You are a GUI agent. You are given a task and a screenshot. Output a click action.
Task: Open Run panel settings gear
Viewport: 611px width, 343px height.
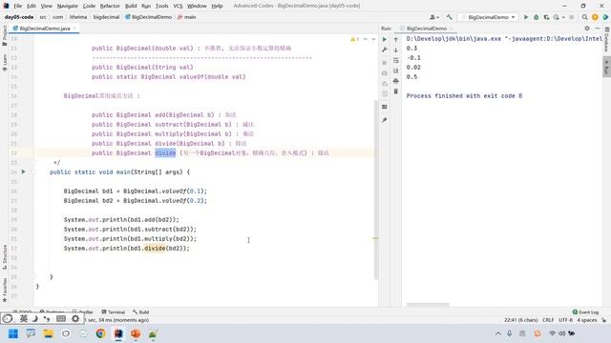click(587, 29)
